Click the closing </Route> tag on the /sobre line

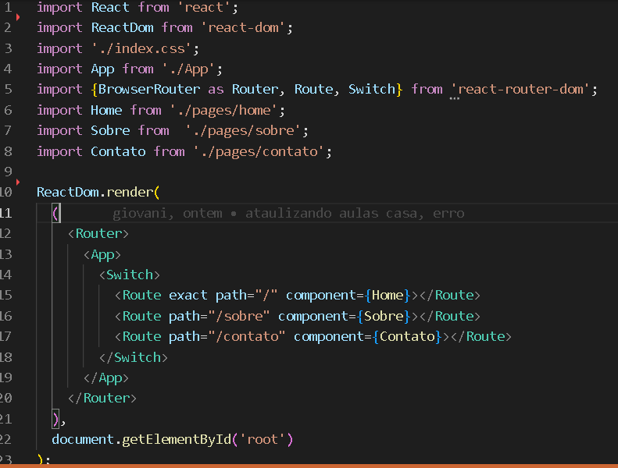450,316
